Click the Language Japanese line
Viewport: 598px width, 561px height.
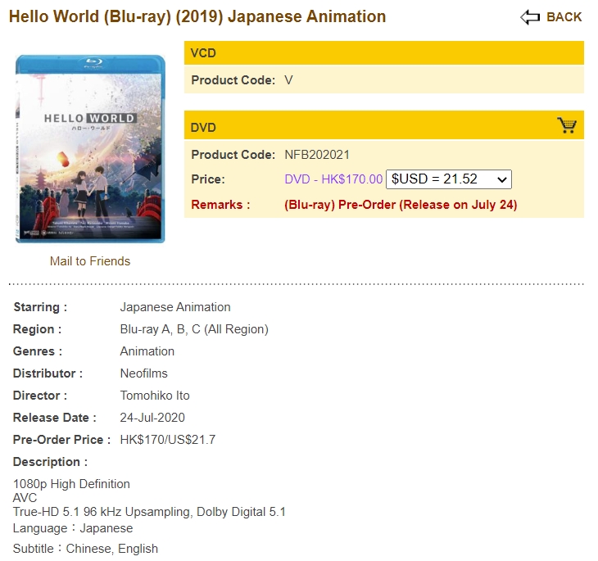pyautogui.click(x=73, y=528)
